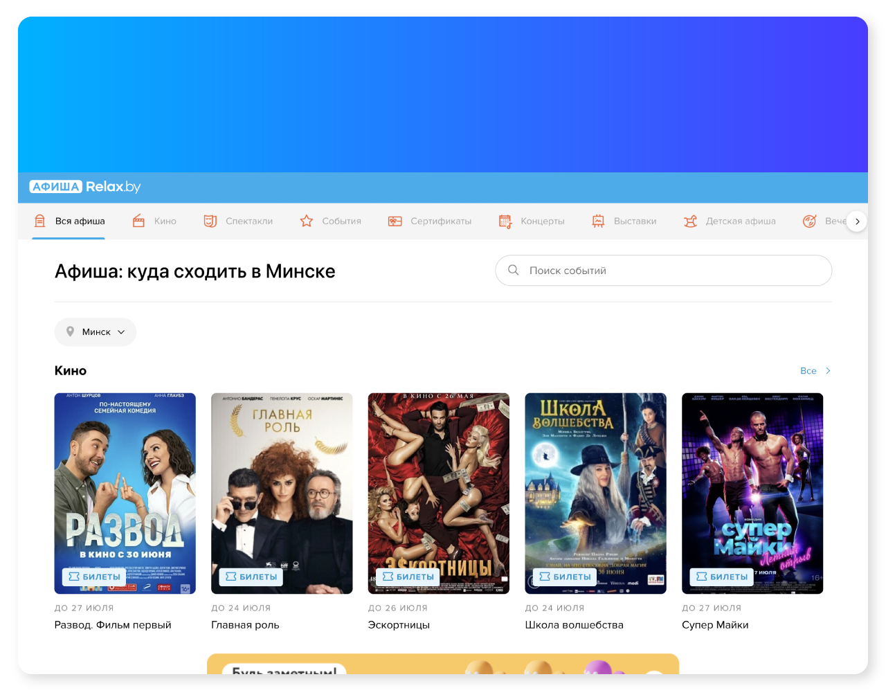Buy tickets for Развод. Фильм первый
Image resolution: width=886 pixels, height=697 pixels.
[94, 577]
